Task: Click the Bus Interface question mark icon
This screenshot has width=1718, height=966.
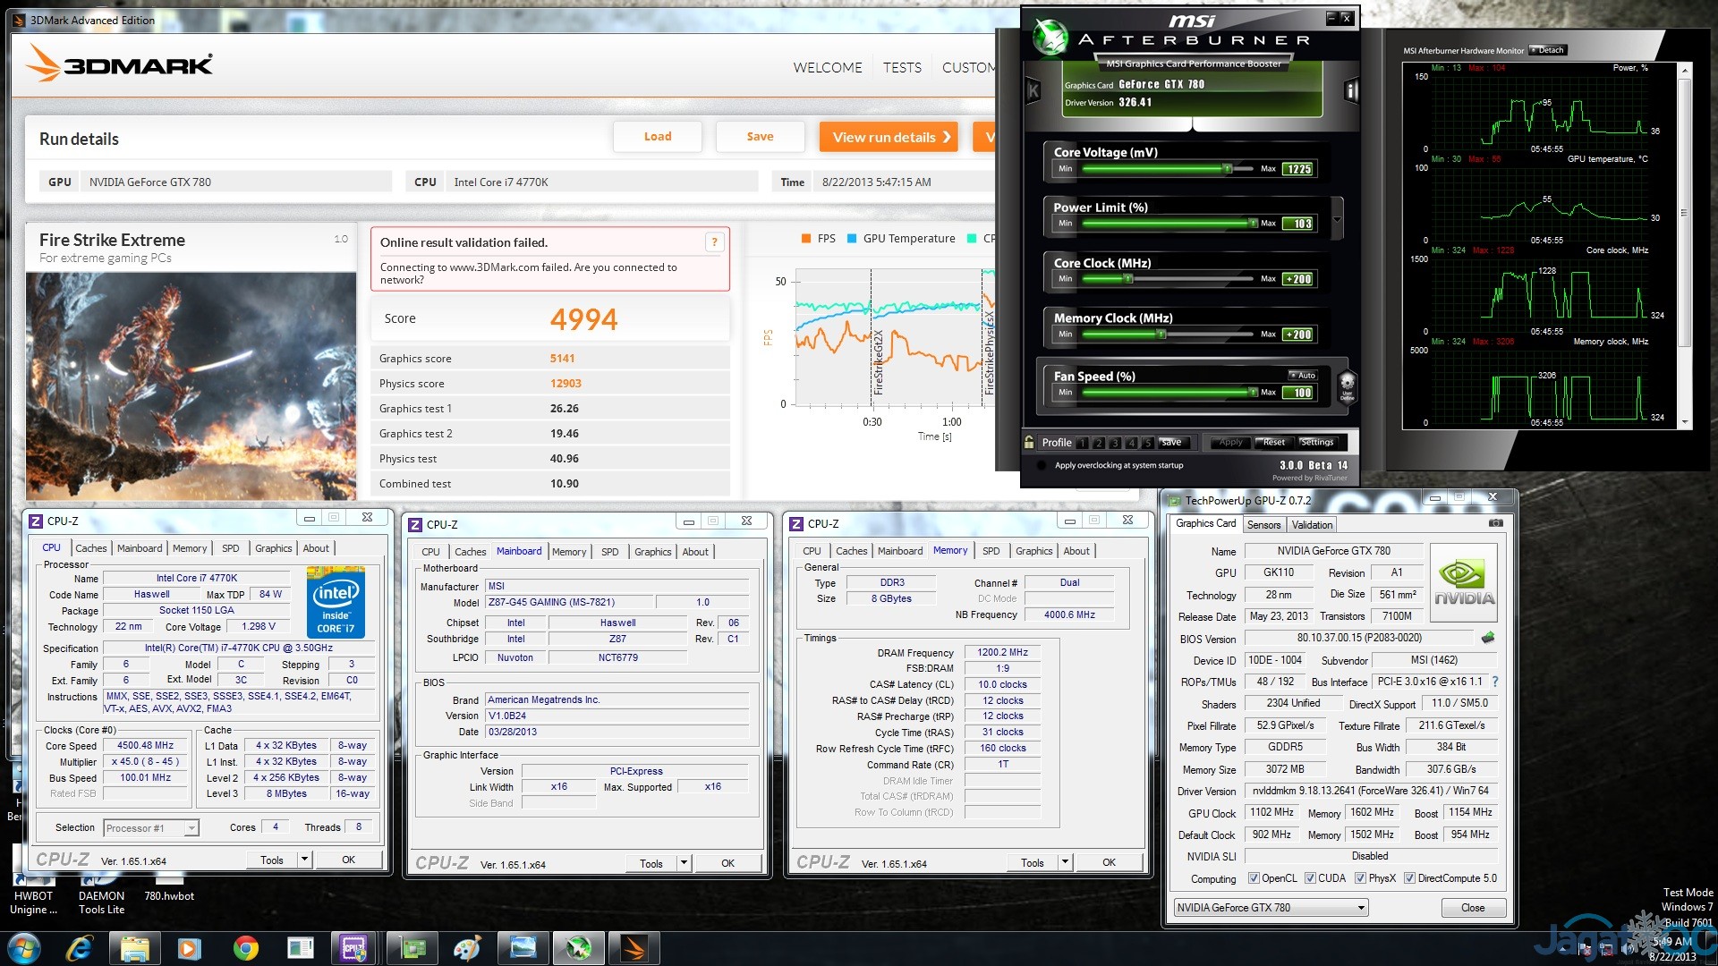Action: tap(1494, 682)
